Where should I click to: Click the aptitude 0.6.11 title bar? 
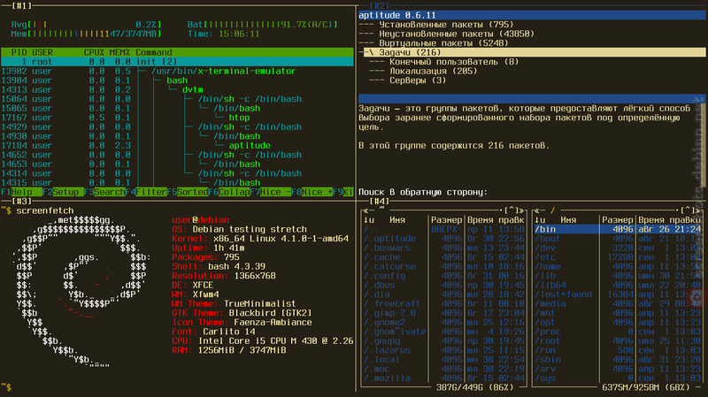(532, 15)
